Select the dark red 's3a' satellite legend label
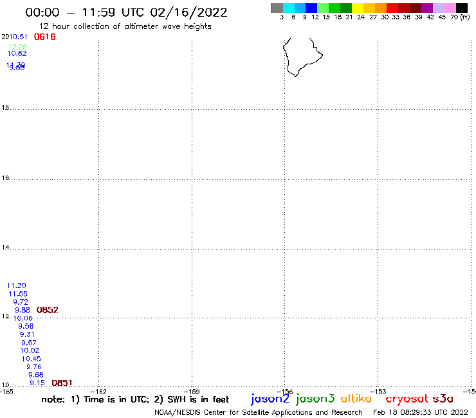476x418 pixels. (443, 399)
